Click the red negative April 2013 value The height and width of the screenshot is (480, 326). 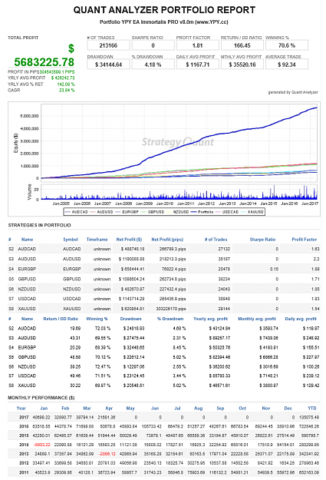tap(107, 454)
